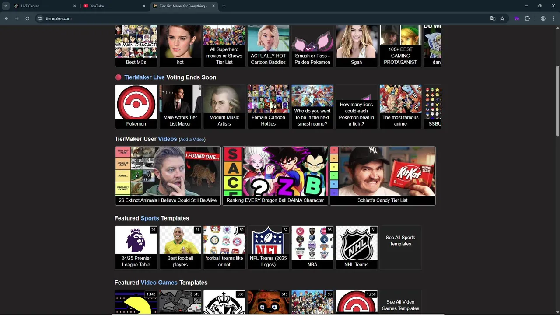This screenshot has height=315, width=560.
Task: Click the Add a Video link
Action: pyautogui.click(x=192, y=139)
